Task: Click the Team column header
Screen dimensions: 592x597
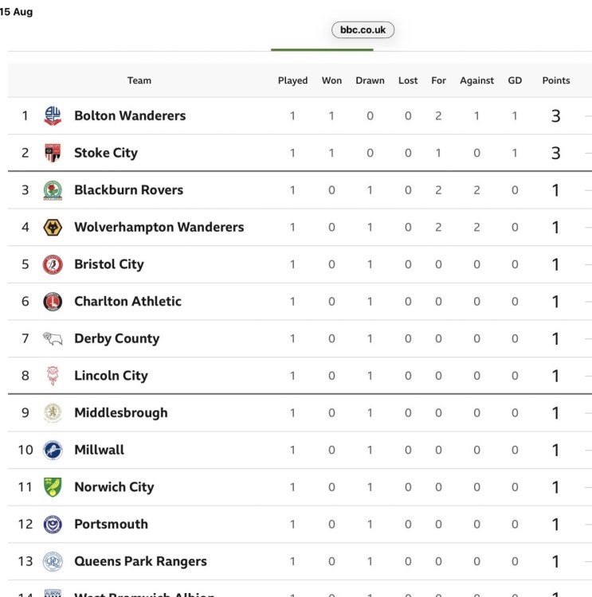Action: 139,80
